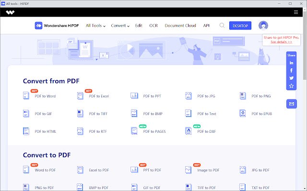Open the API nav item
Viewport: 307px width, 191px height.
206,25
